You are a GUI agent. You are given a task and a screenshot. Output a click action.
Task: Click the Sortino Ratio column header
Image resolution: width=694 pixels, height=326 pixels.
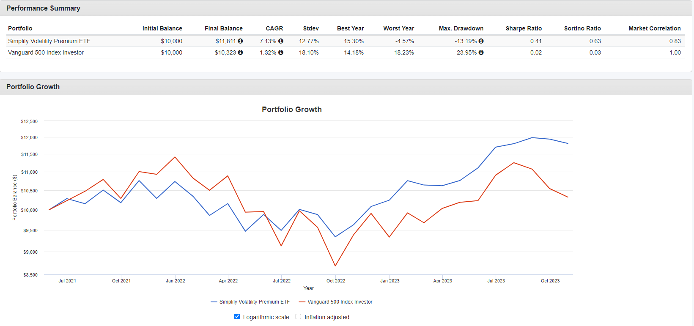coord(582,28)
